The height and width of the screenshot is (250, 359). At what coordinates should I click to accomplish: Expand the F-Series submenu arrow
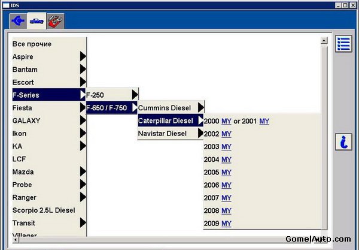[x=83, y=95]
